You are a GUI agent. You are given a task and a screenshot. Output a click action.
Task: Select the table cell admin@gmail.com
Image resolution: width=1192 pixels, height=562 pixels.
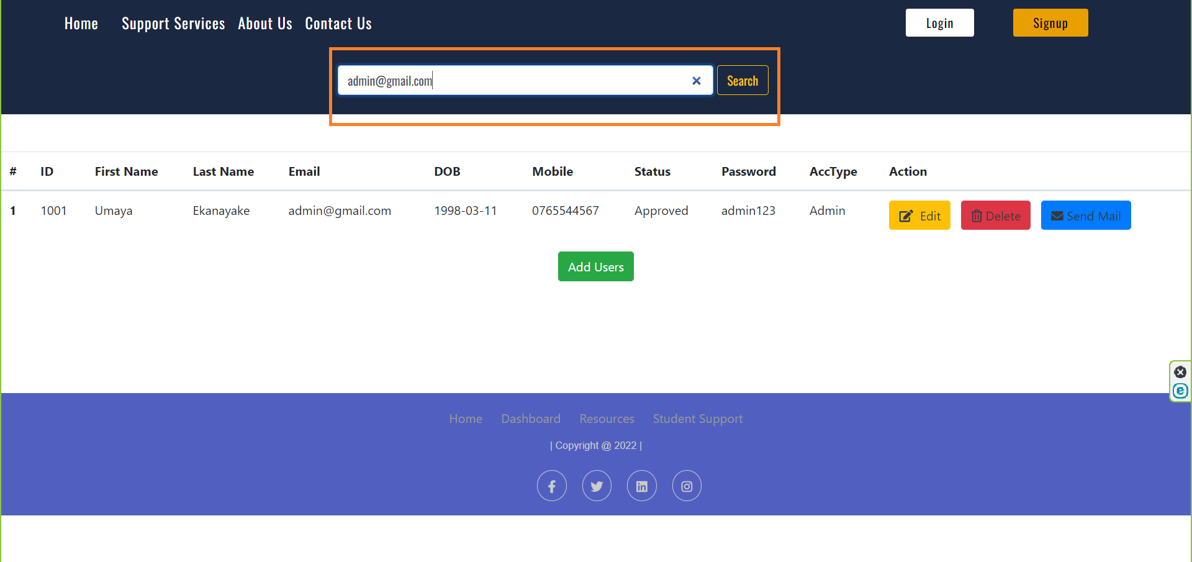340,211
